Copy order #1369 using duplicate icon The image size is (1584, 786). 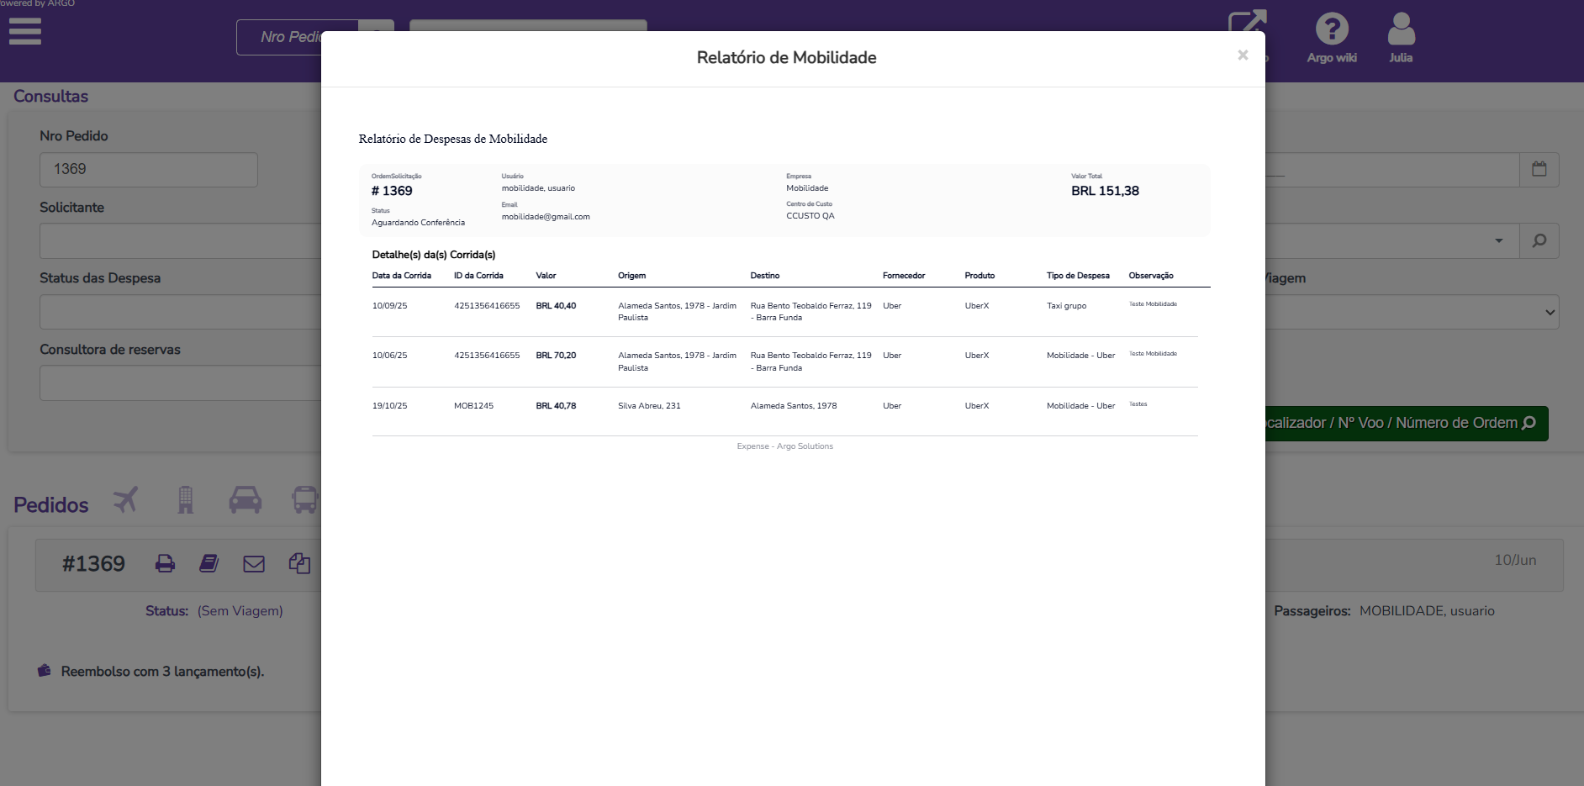299,564
